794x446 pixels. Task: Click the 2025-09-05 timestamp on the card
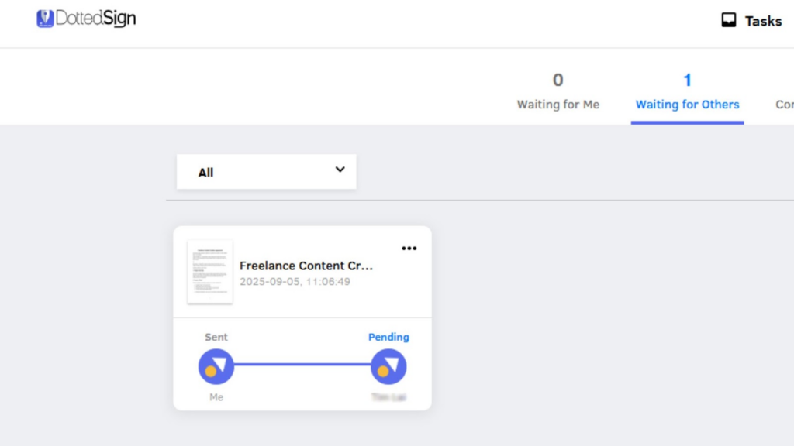tap(295, 282)
